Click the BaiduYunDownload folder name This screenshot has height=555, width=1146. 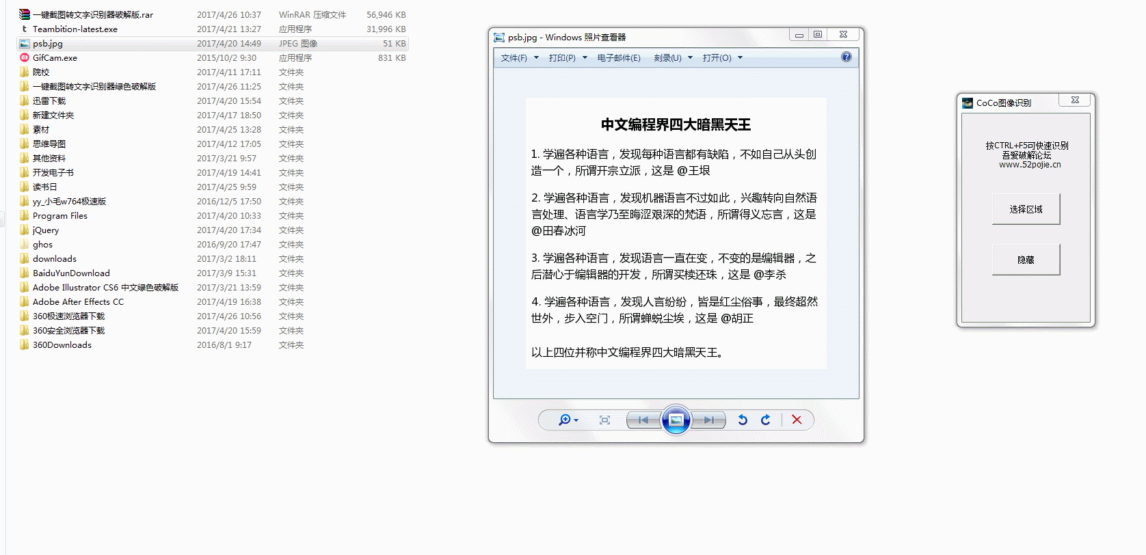(71, 273)
